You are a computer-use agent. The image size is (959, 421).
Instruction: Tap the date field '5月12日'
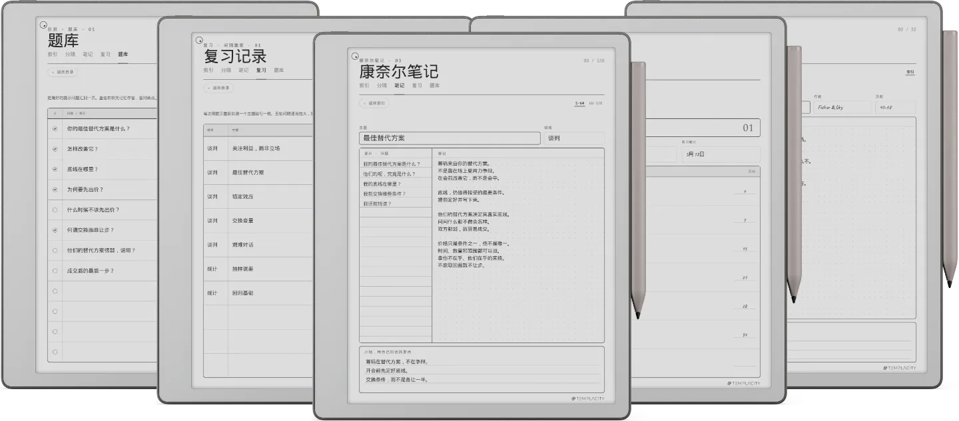point(720,154)
